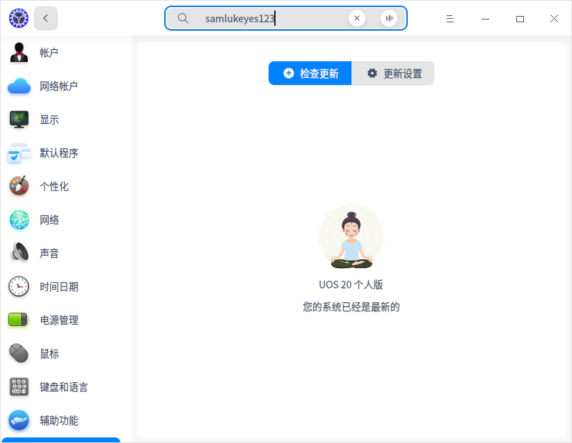Clear the search box text

tap(357, 18)
